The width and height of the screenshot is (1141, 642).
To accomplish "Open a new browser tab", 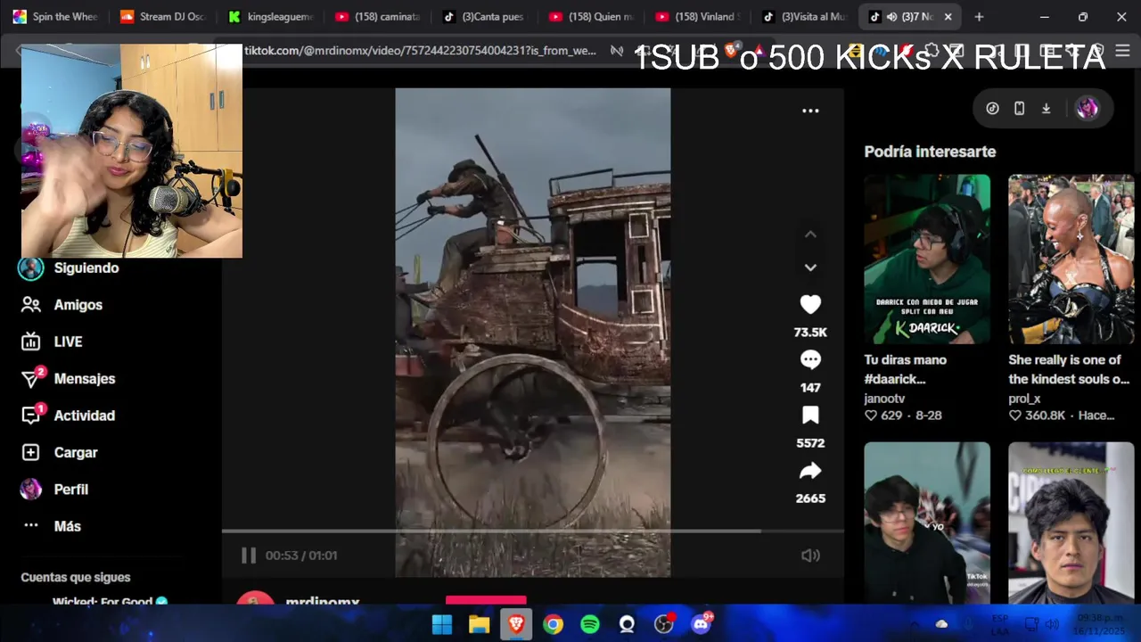I will pyautogui.click(x=979, y=17).
